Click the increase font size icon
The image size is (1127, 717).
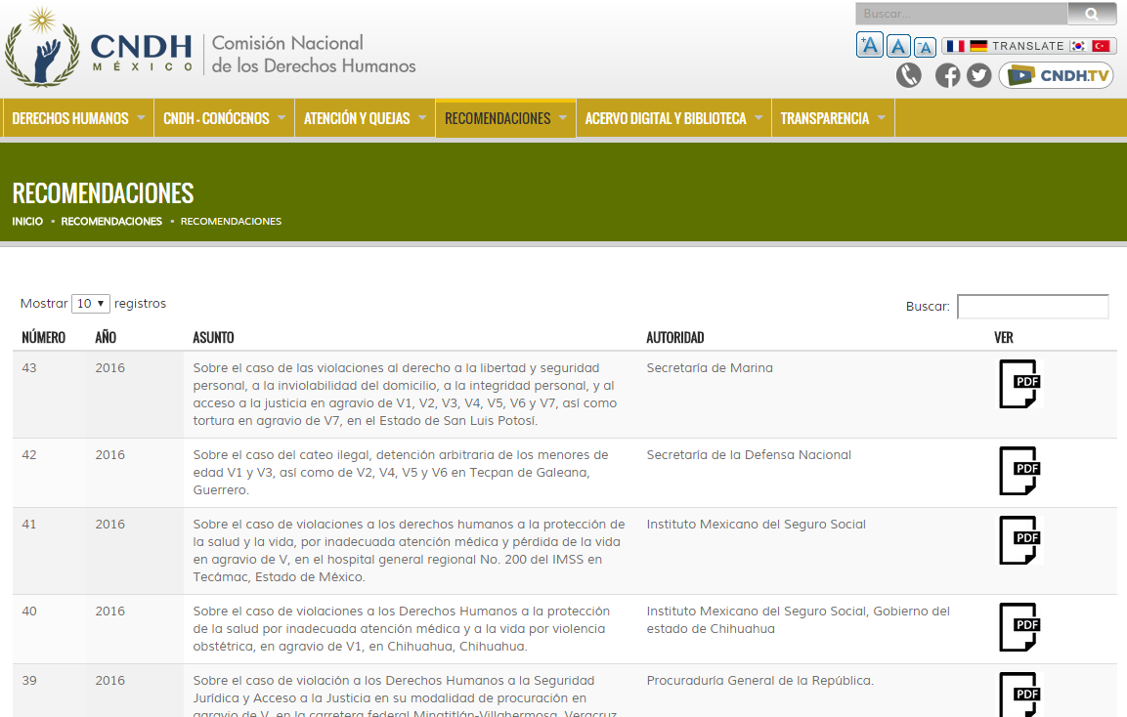coord(869,45)
